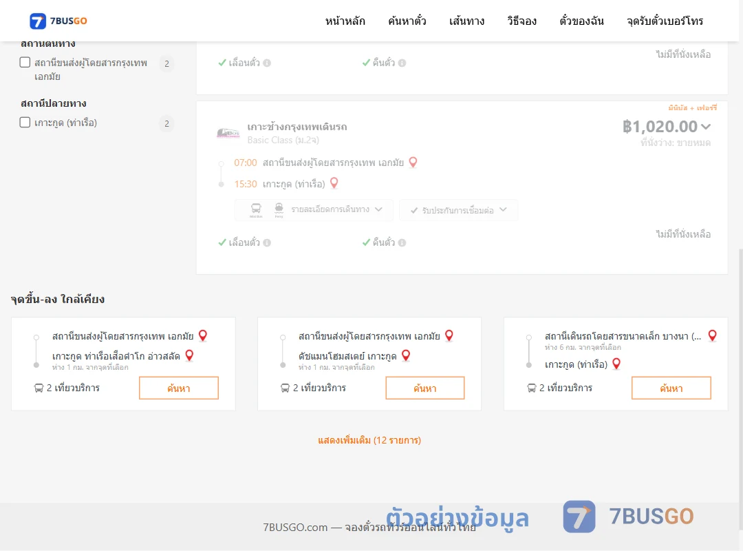Expand the รายละเอียดการเดินทาง trip details dropdown
The image size is (743, 551).
[314, 210]
